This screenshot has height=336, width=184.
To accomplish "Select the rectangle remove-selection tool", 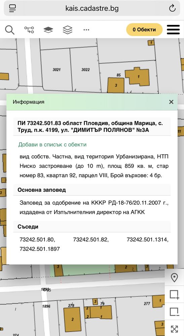I will click(174, 312).
